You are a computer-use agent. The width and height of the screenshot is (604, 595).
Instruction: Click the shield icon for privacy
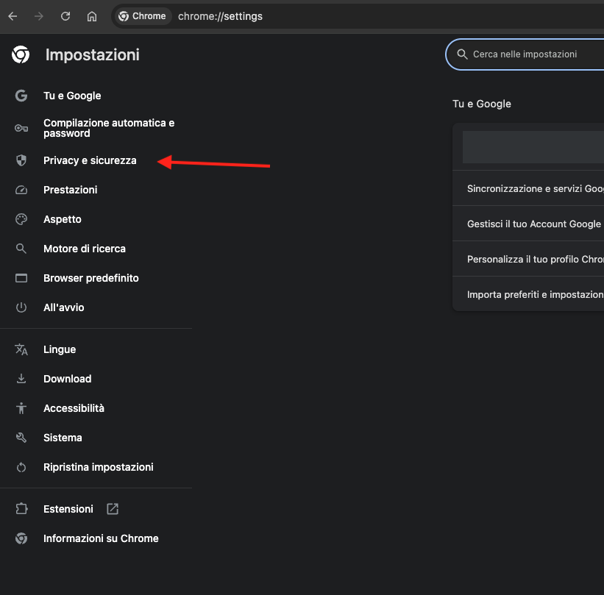click(21, 160)
